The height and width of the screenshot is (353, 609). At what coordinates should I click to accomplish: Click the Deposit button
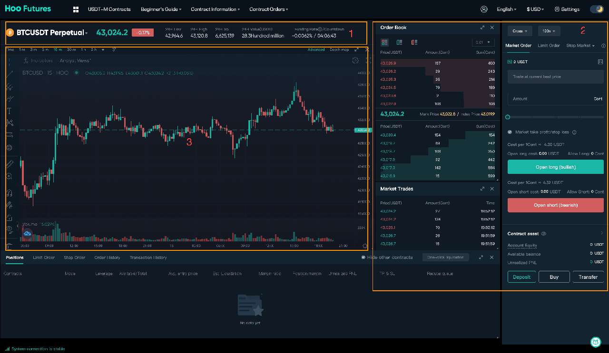[521, 277]
